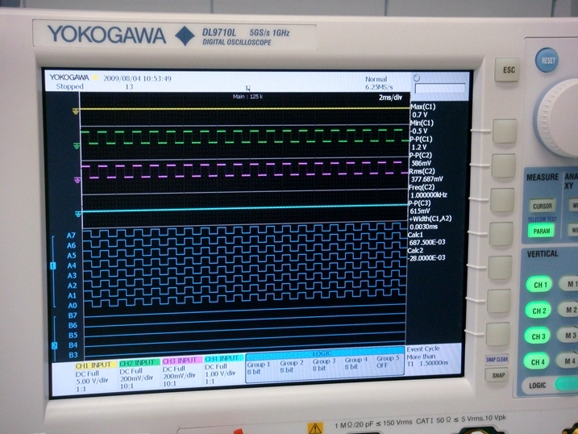Select Group 3 8 bit in LOGIC menu

point(323,365)
